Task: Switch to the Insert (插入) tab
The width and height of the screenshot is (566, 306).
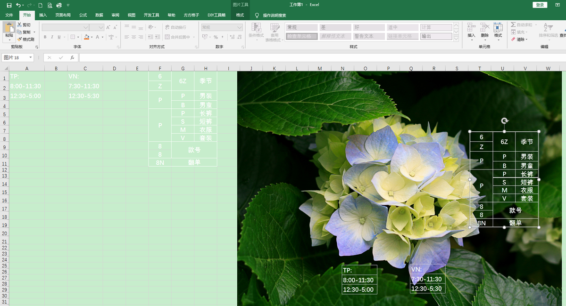Action: [43, 15]
